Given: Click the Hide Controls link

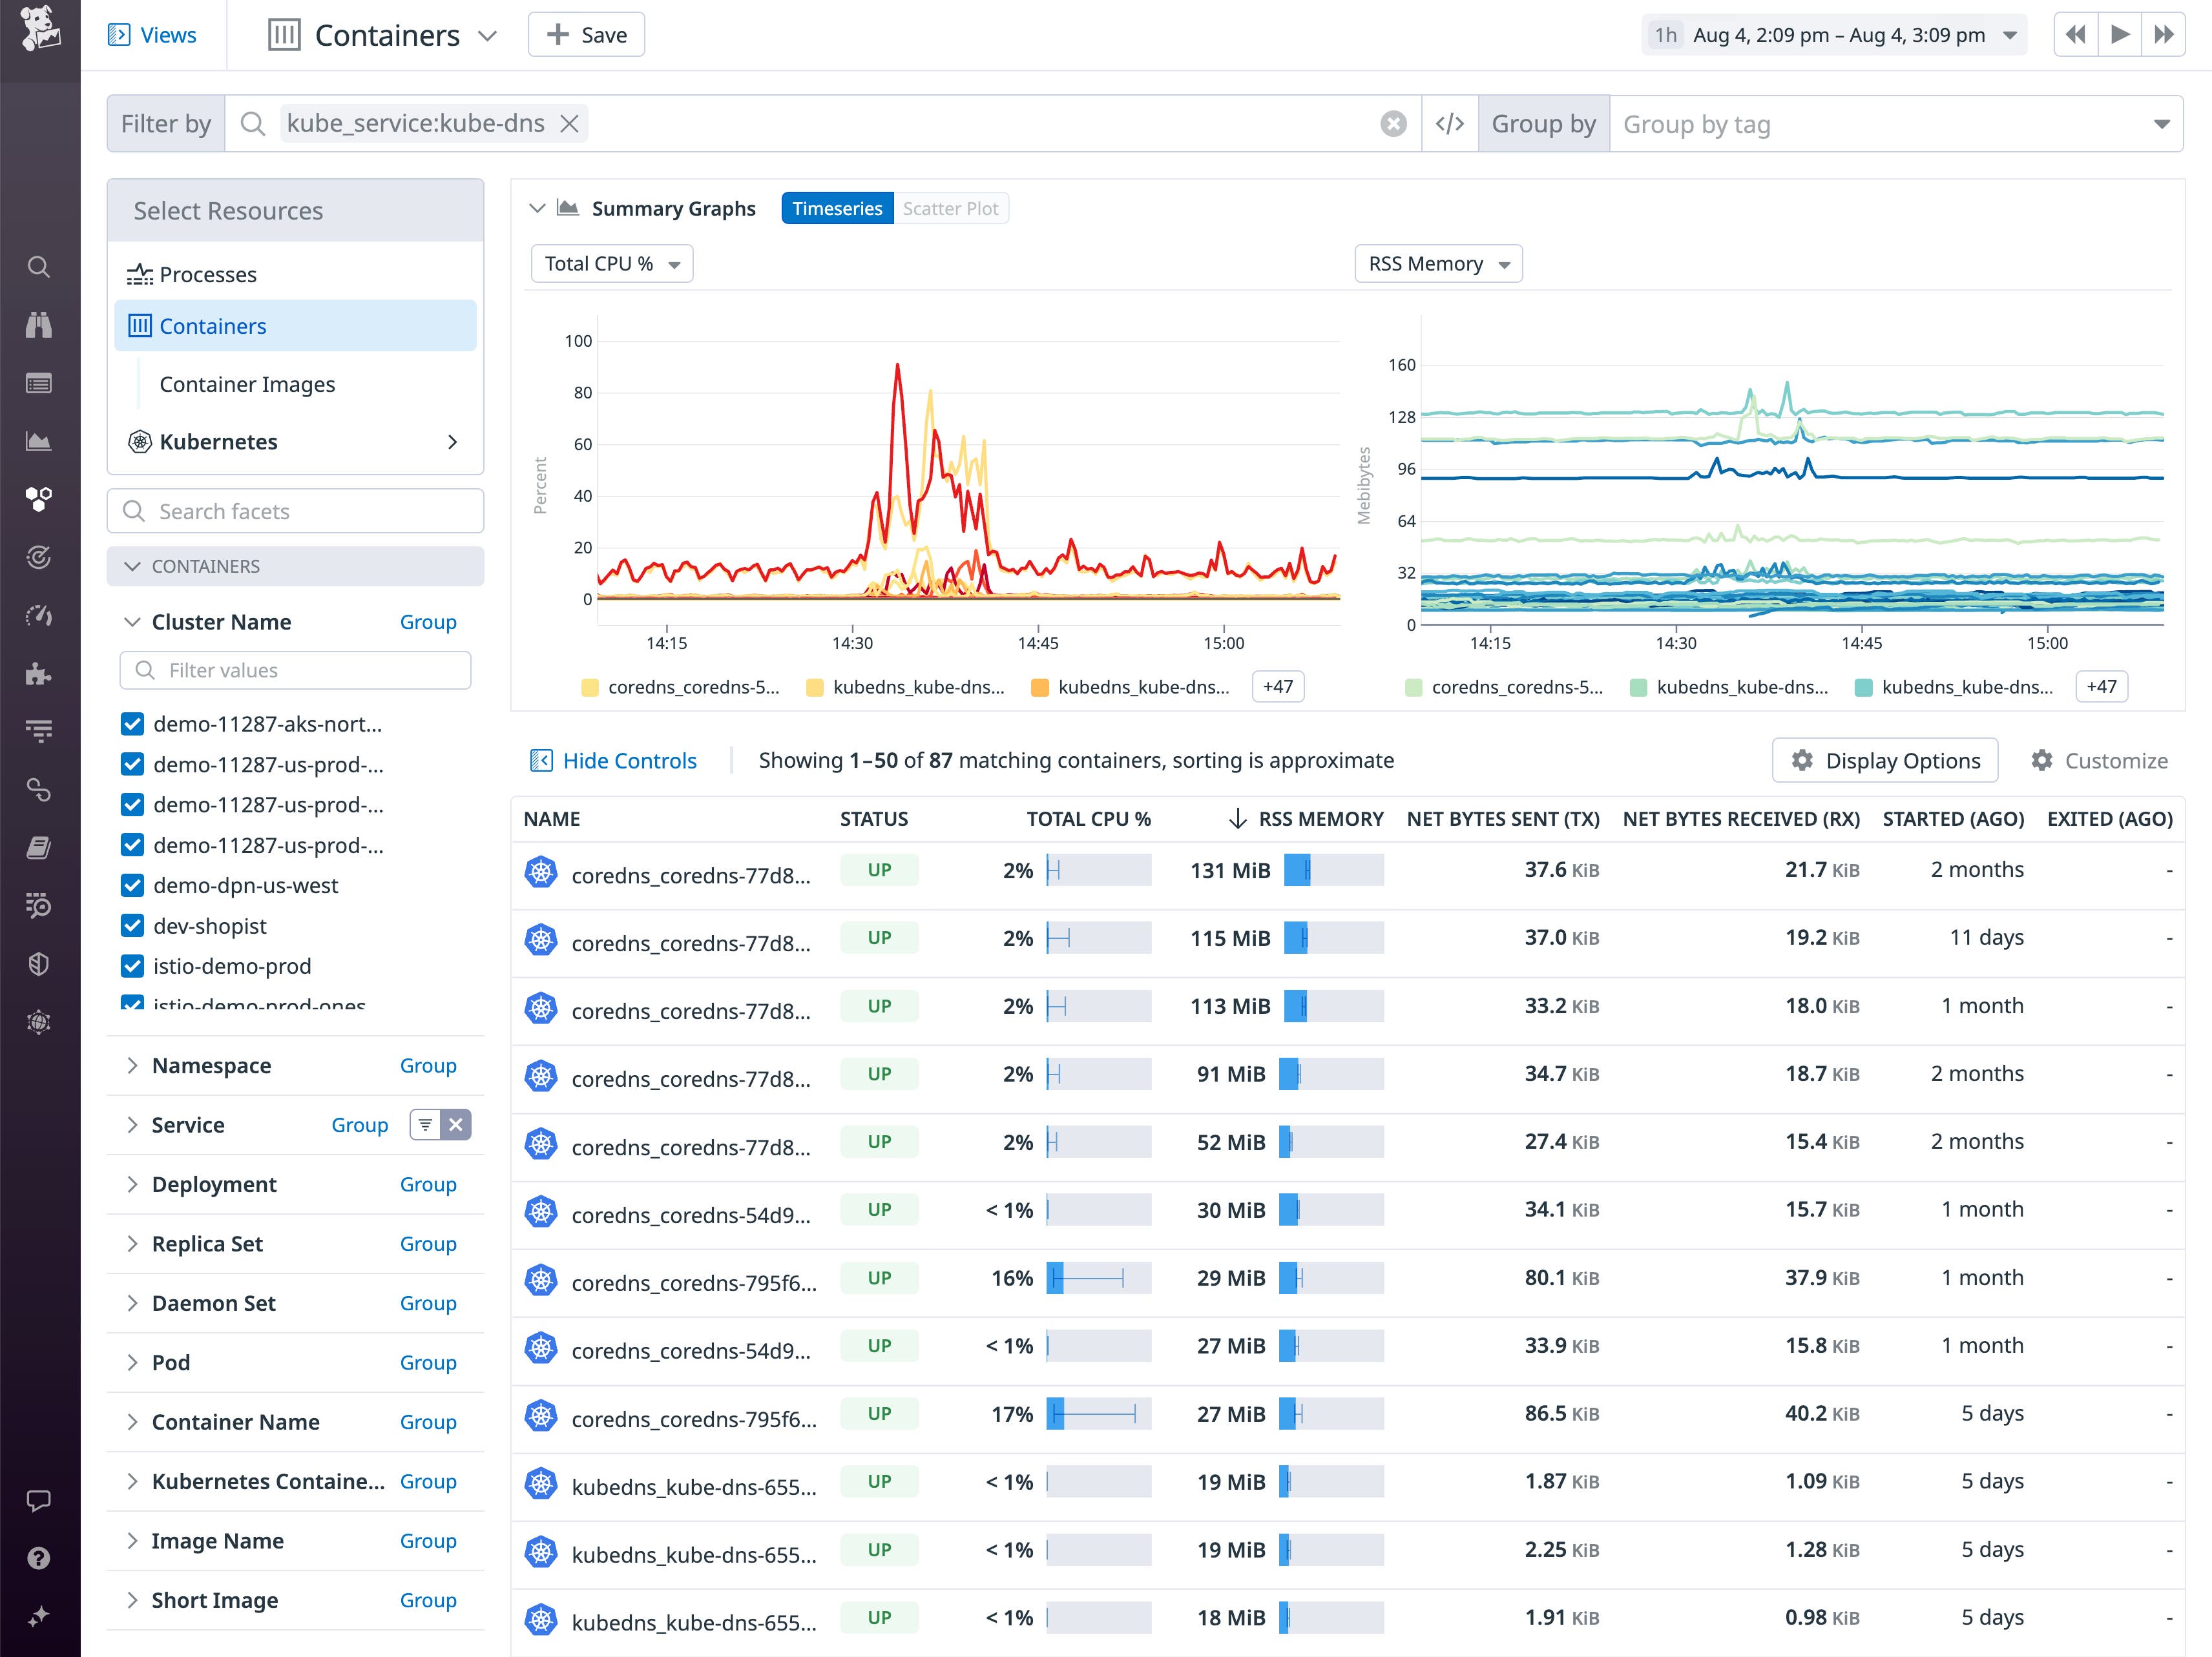Looking at the screenshot, I should pos(613,759).
